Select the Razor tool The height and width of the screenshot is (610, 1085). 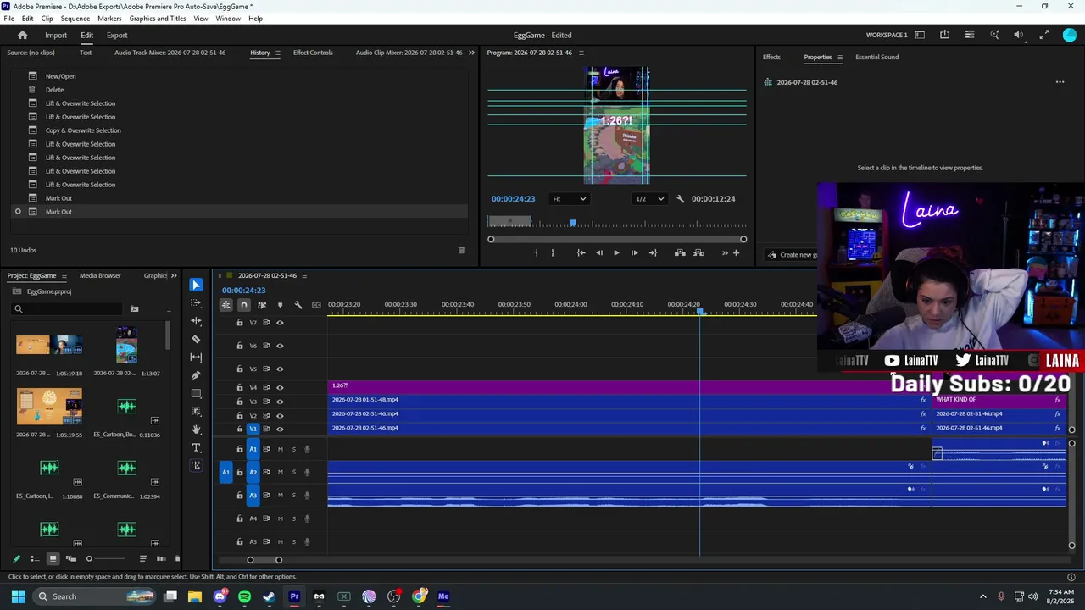click(196, 339)
